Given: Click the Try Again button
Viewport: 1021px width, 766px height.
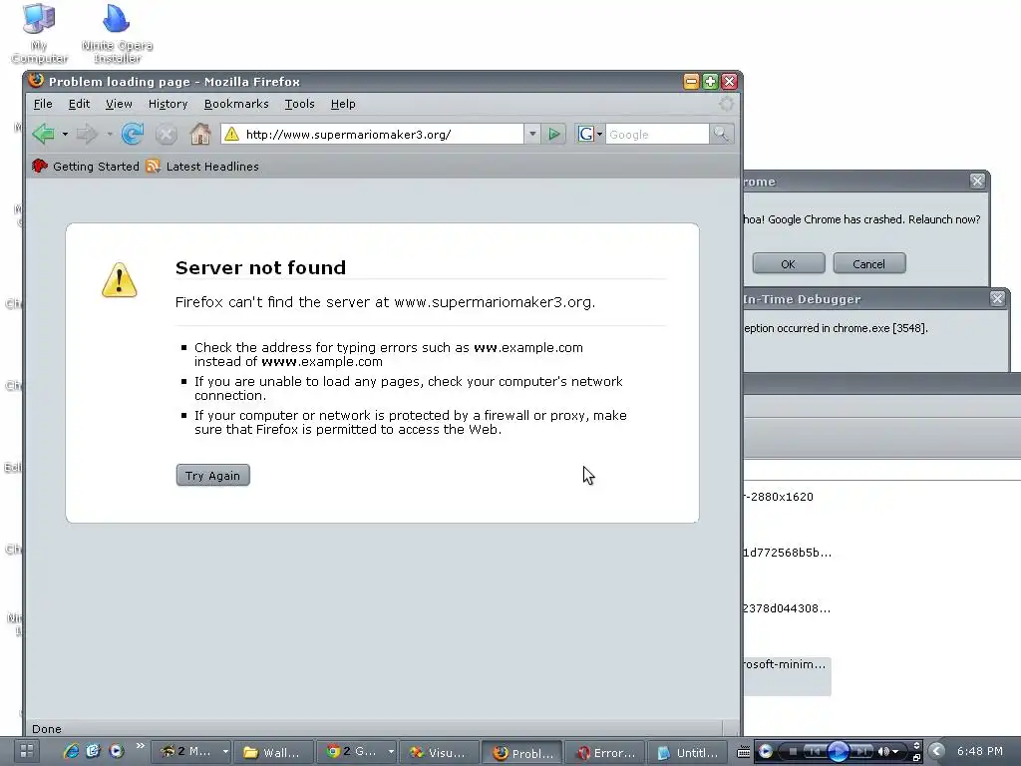Looking at the screenshot, I should (x=213, y=476).
